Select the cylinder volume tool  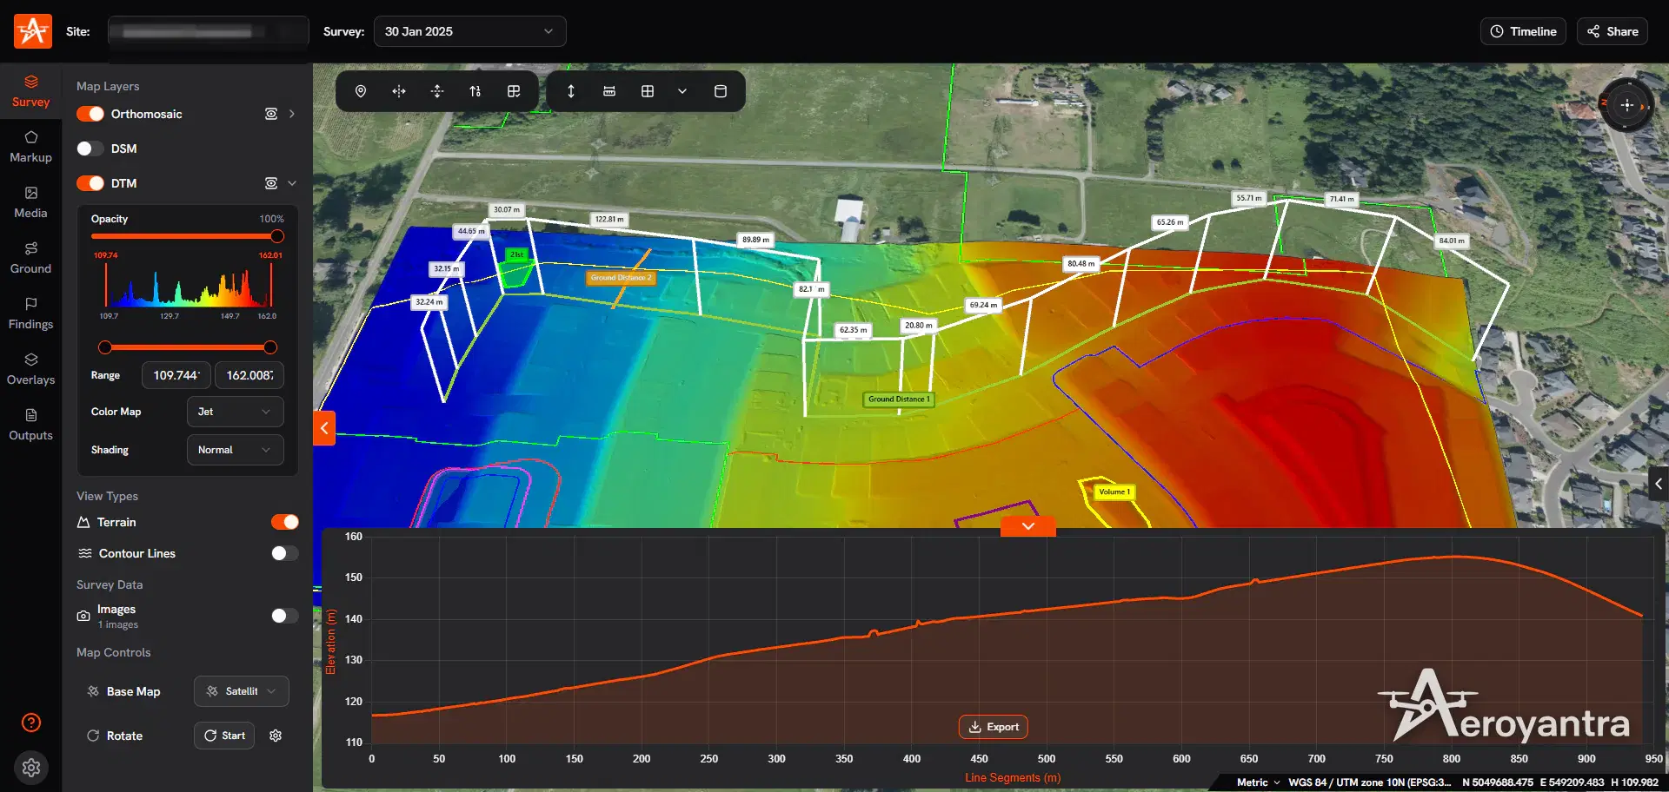(x=721, y=91)
